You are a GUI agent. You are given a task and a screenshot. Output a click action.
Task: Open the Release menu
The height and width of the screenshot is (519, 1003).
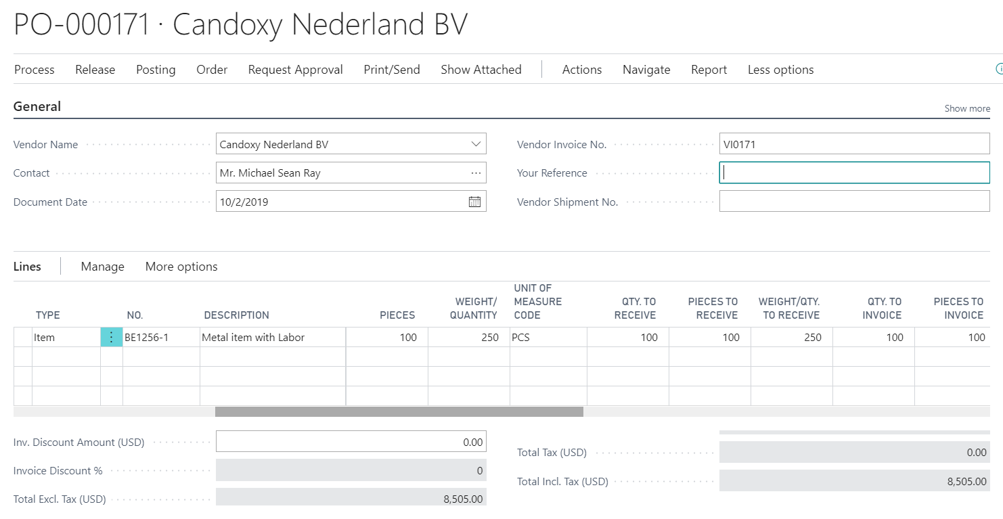coord(95,70)
